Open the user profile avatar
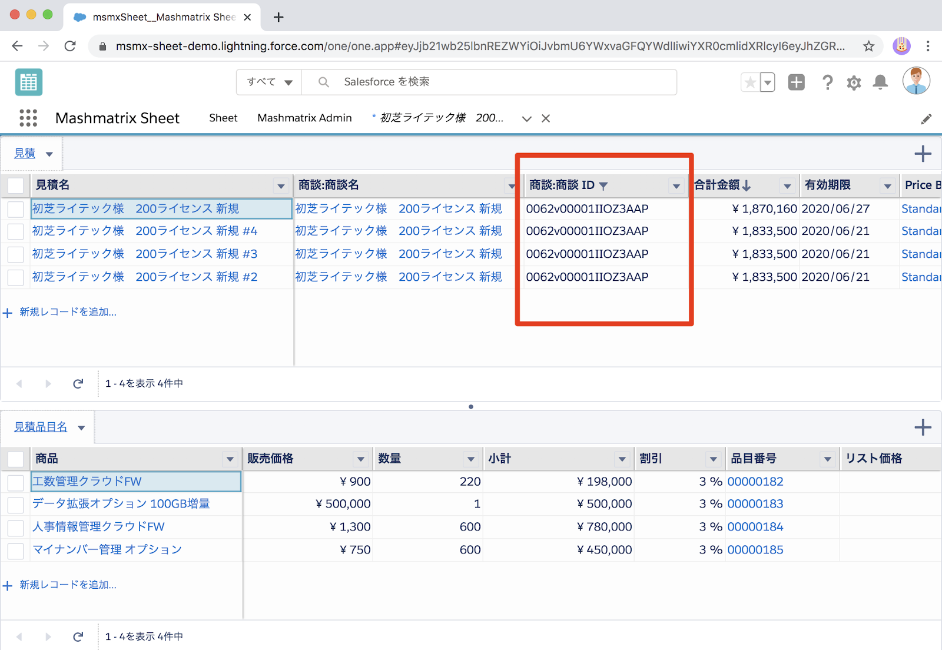This screenshot has width=942, height=650. (916, 81)
